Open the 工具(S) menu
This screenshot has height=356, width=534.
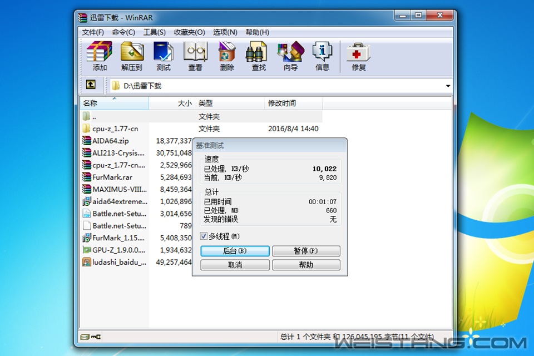coord(154,32)
